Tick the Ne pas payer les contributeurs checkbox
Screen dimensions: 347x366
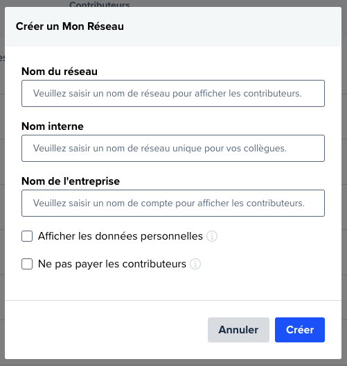[27, 264]
